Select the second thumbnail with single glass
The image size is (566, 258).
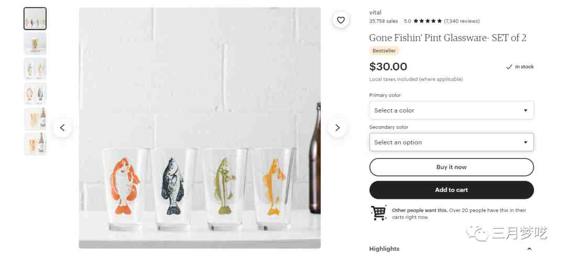pos(35,43)
